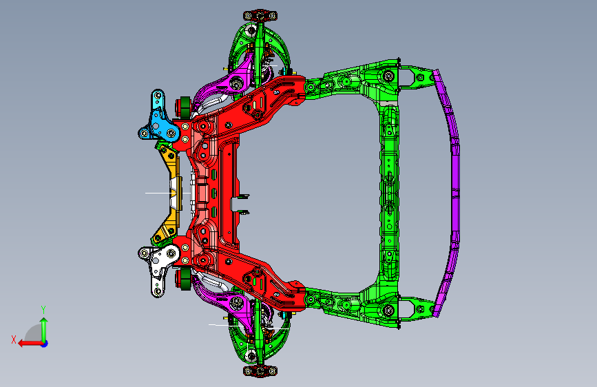
Task: Select the top red ball joint mount
Action: (260, 16)
